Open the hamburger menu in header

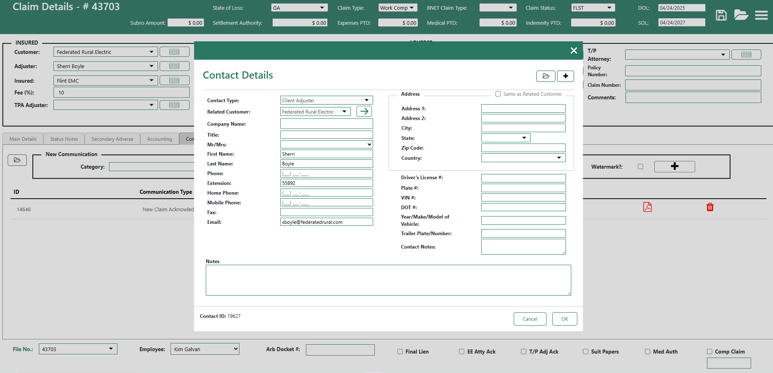(x=761, y=15)
